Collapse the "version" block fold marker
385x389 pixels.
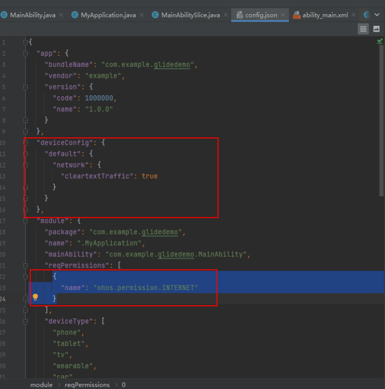[25, 87]
